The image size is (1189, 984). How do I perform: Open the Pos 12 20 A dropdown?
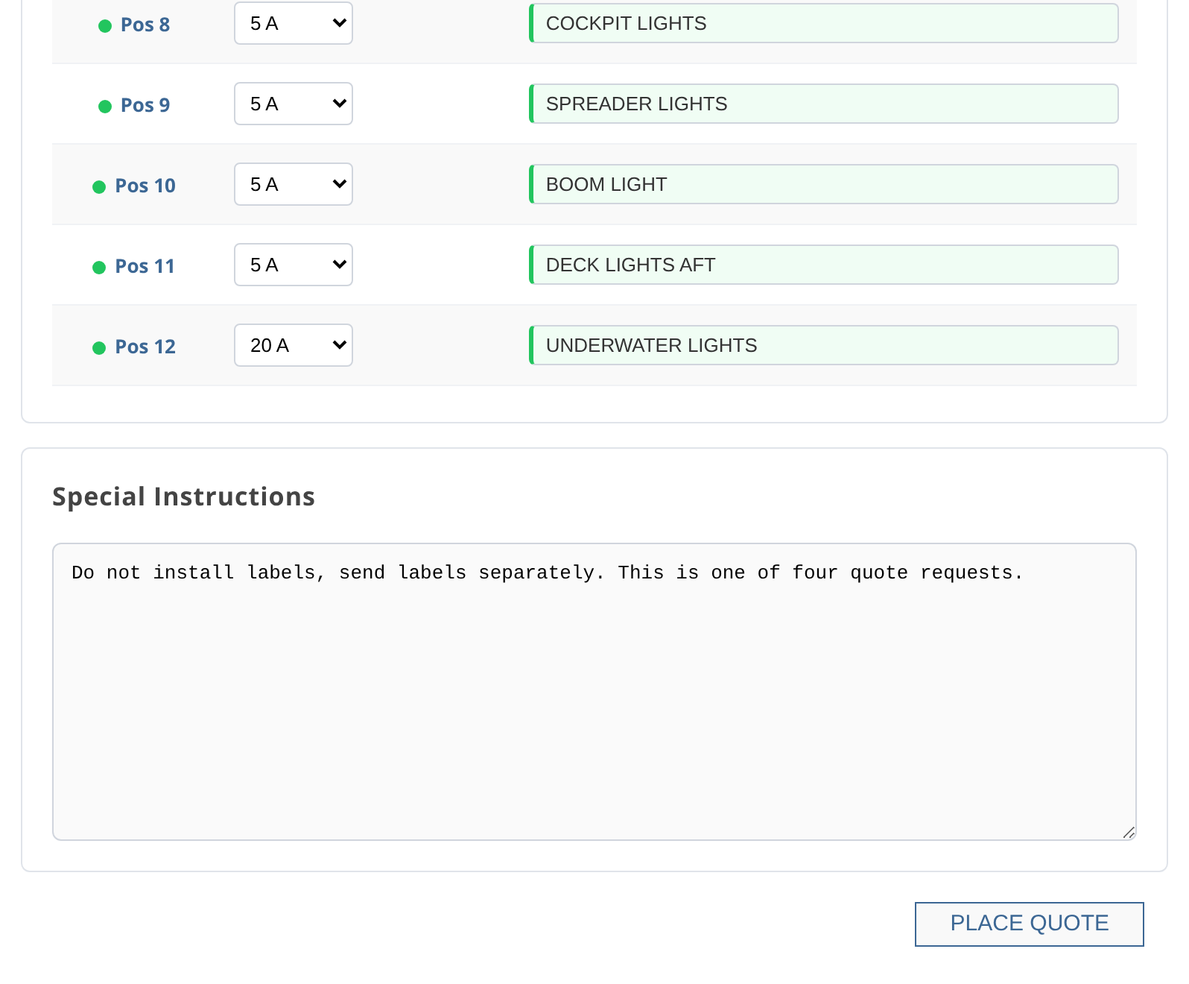point(294,345)
